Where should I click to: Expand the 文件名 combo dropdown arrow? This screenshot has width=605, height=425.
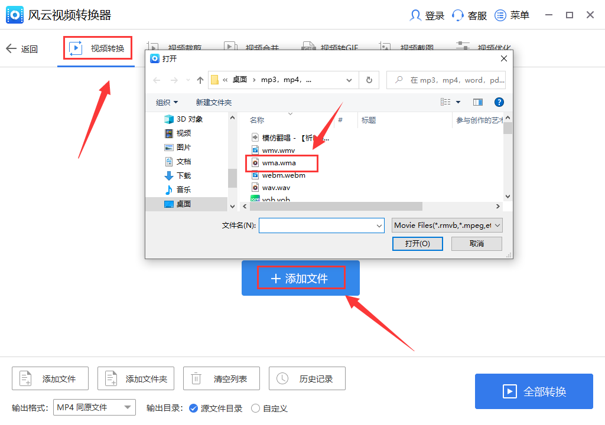click(379, 225)
